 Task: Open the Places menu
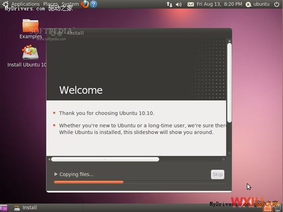(x=50, y=4)
